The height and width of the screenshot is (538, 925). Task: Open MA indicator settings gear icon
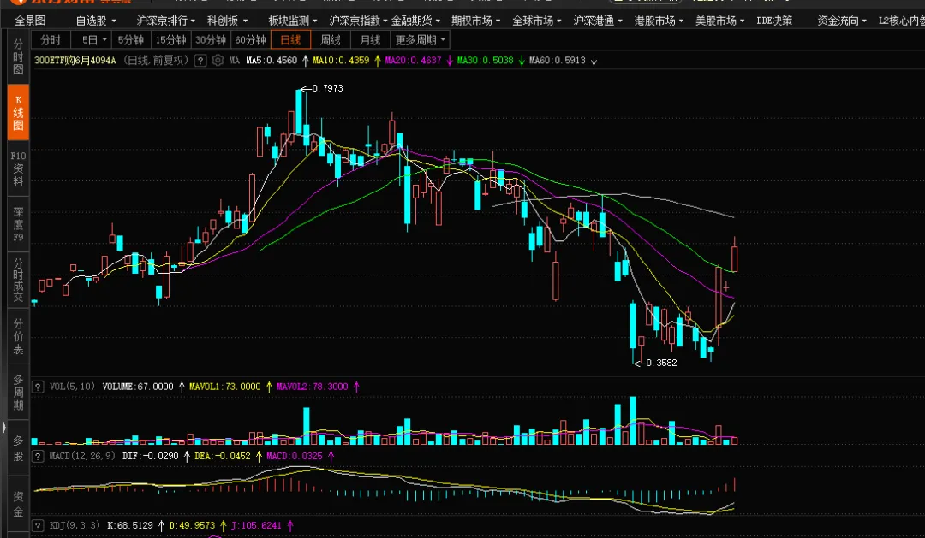218,60
